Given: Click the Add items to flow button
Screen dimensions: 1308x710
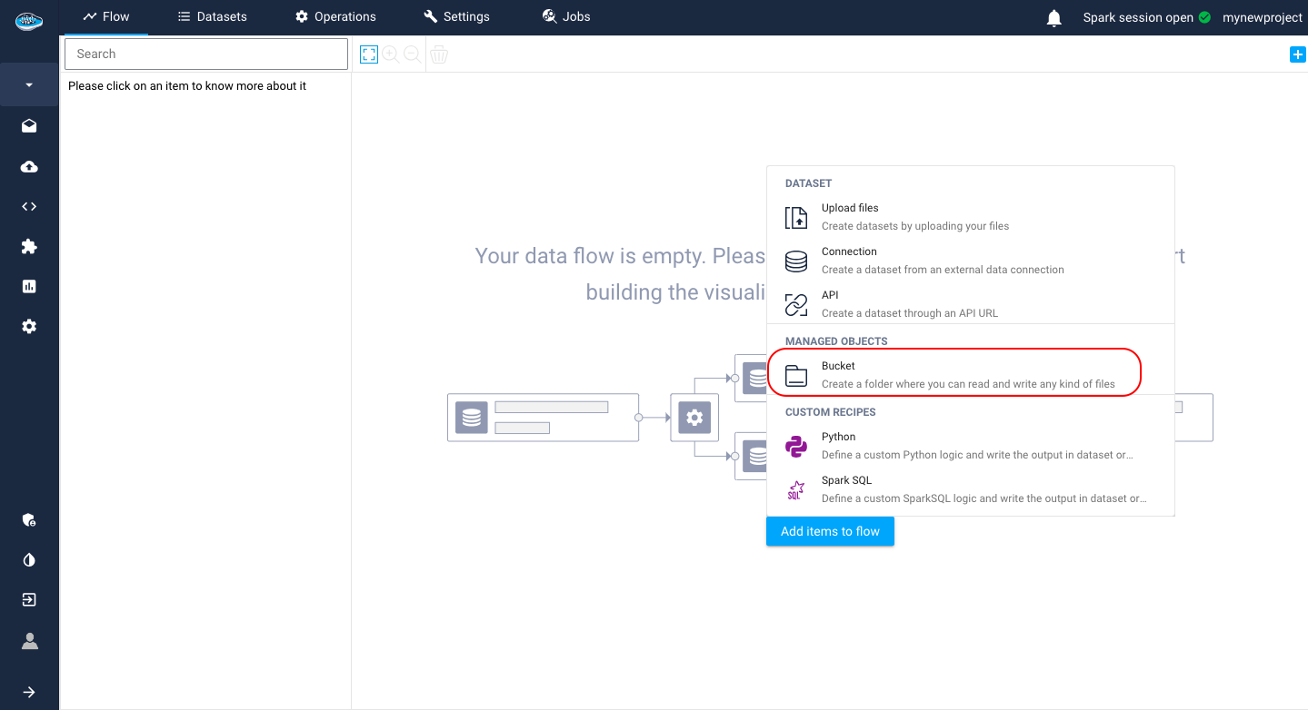Looking at the screenshot, I should coord(830,531).
